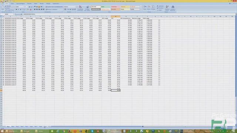Switch to the Exibição ribbon tab
237x133 pixels.
(x=48, y=4)
